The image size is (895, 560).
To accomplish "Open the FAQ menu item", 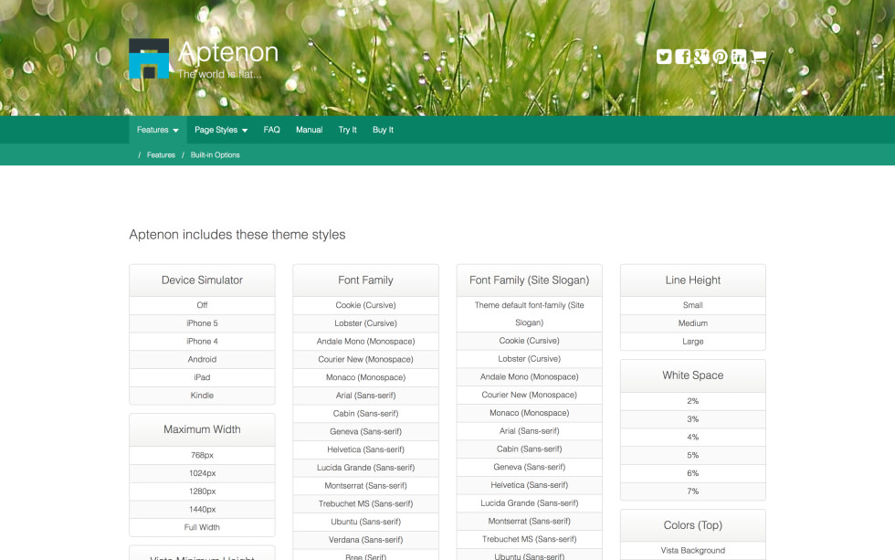I will click(272, 130).
